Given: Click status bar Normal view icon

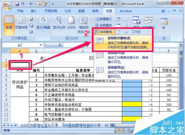Looking at the screenshot, I should click(x=118, y=131).
